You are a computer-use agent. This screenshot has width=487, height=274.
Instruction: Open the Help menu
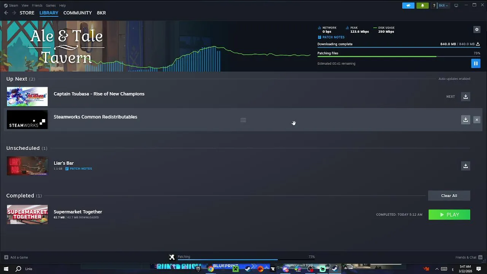point(62,5)
